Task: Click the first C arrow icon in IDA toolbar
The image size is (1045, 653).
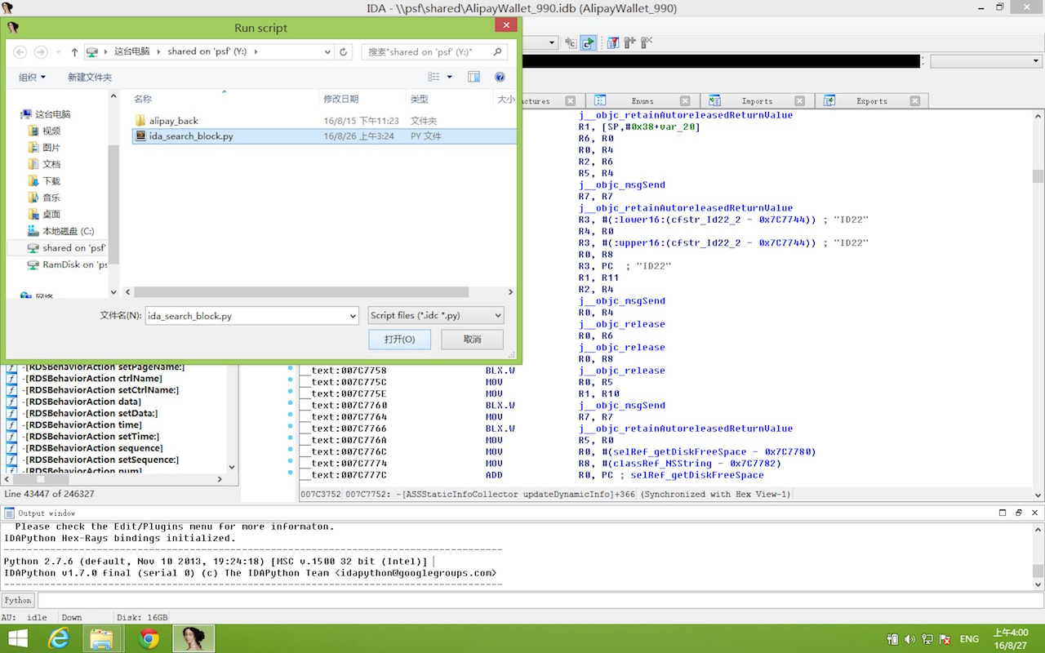Action: pos(571,42)
